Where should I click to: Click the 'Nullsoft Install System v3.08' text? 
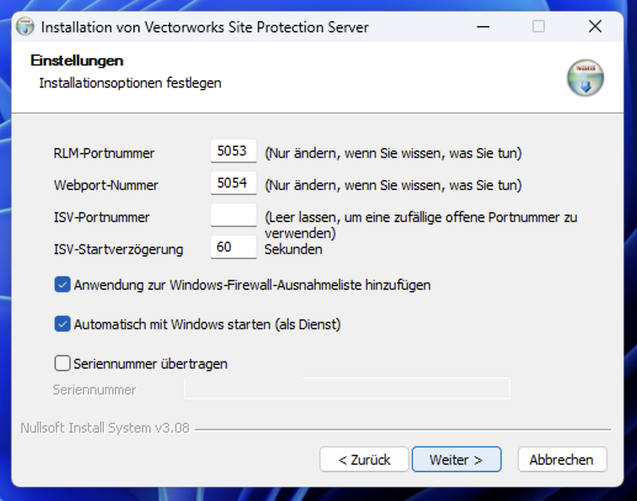pos(105,428)
